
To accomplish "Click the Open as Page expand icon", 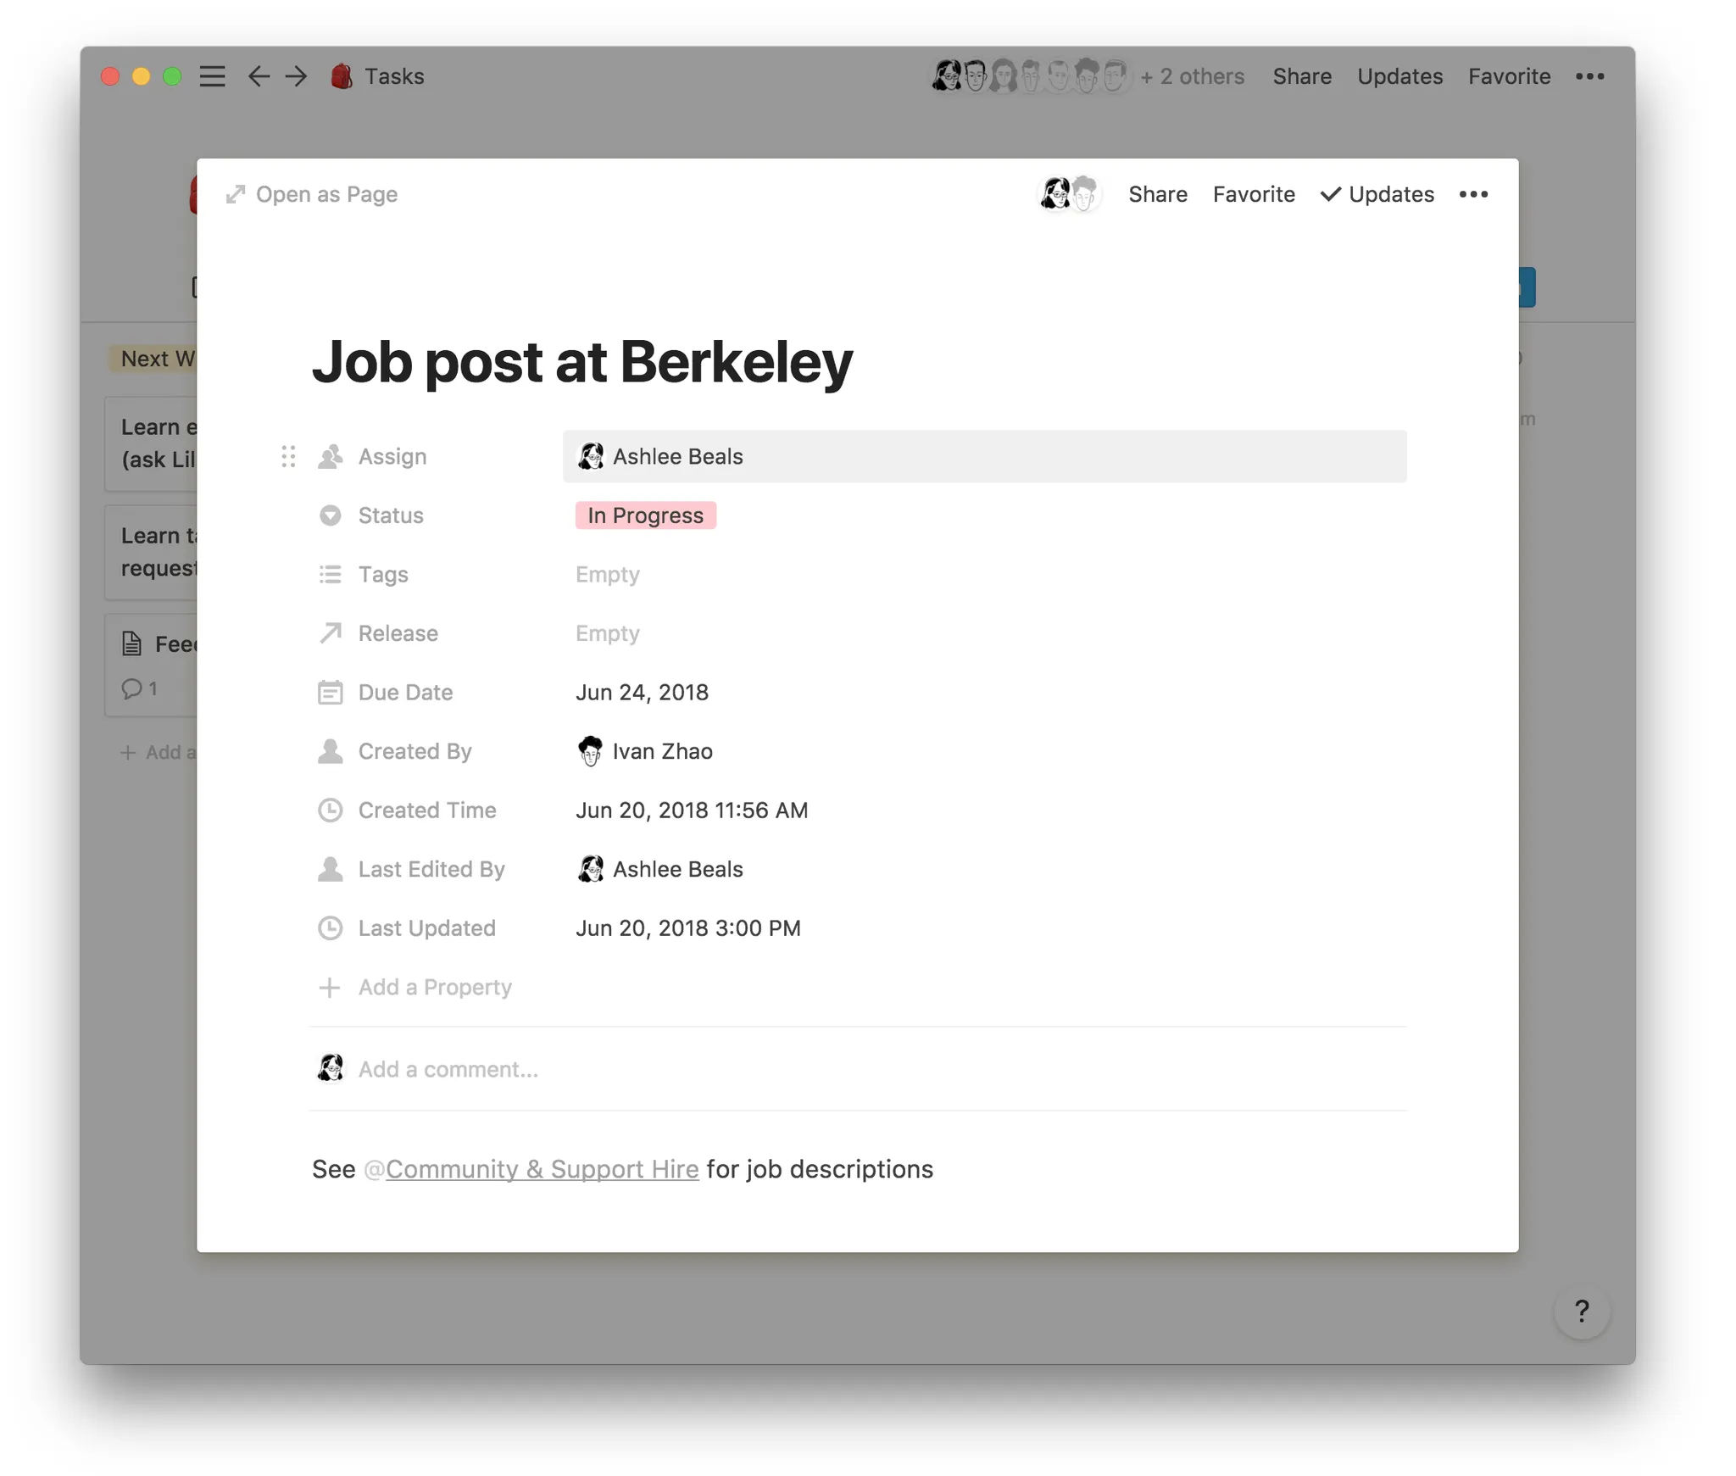I will (x=236, y=195).
